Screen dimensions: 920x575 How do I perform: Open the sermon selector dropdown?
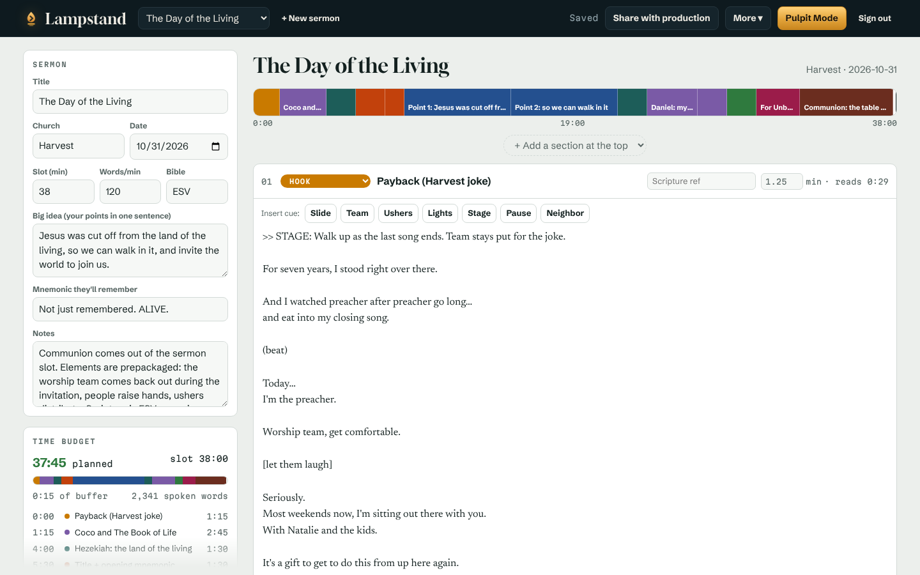(204, 19)
